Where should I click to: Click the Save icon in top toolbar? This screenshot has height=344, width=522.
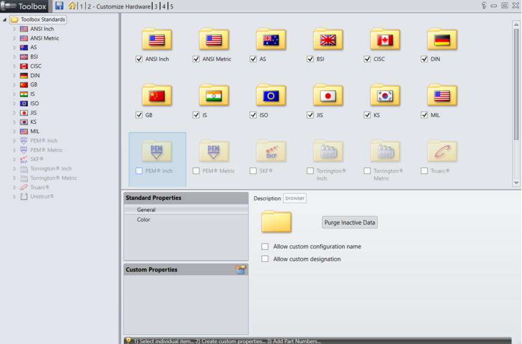(x=60, y=6)
